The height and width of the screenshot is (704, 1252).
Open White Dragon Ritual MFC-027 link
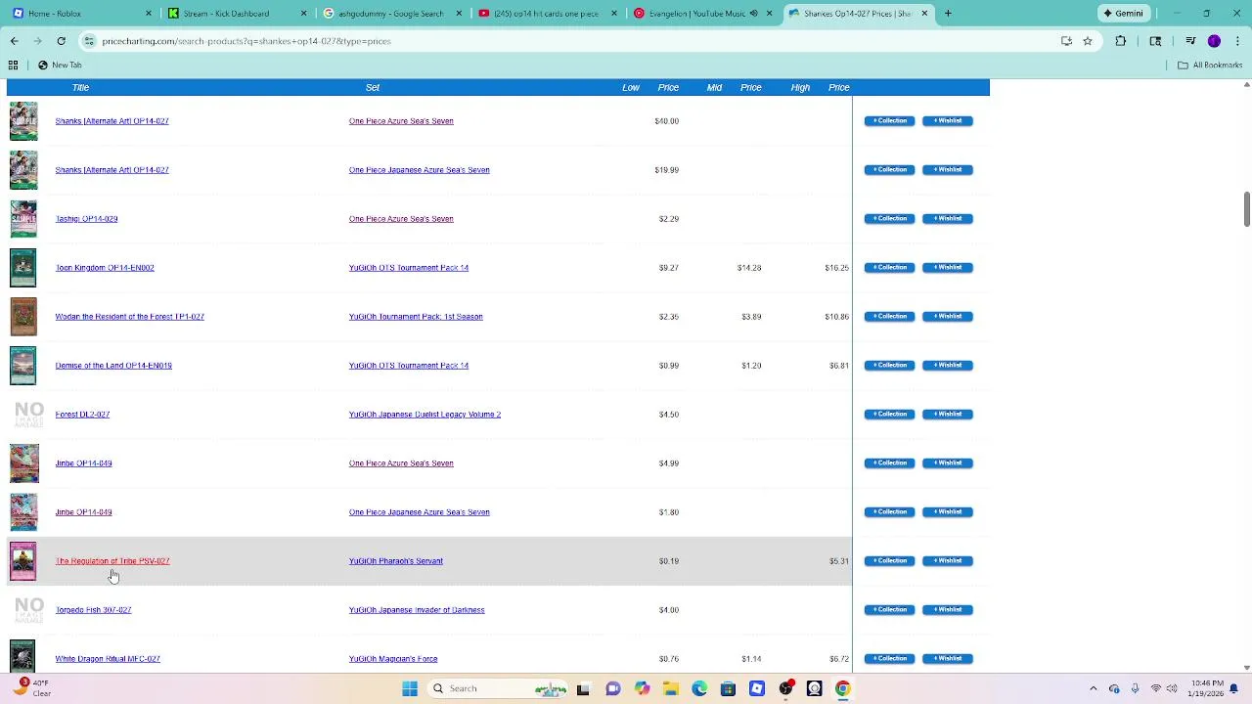tap(108, 659)
